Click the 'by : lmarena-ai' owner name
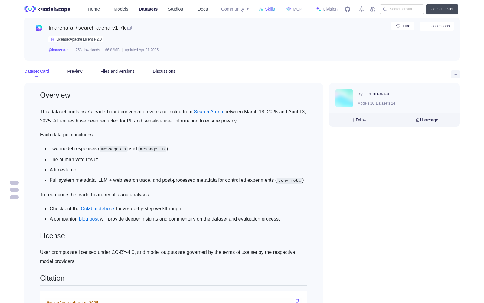The height and width of the screenshot is (303, 484). pos(374,94)
